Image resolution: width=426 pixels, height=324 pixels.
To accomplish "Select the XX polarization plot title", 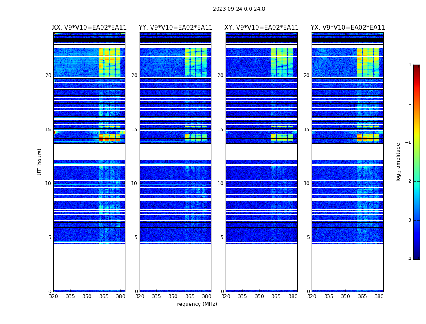I will tap(89, 28).
